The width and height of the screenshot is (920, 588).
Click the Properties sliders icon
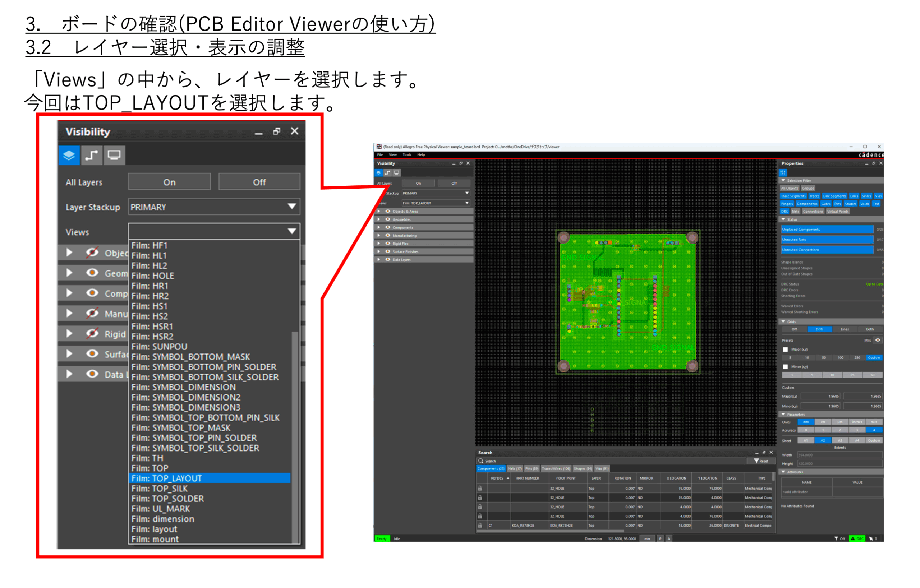[783, 172]
